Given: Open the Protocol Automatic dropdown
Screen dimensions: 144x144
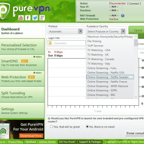Looking at the screenshot, I should [65, 31].
